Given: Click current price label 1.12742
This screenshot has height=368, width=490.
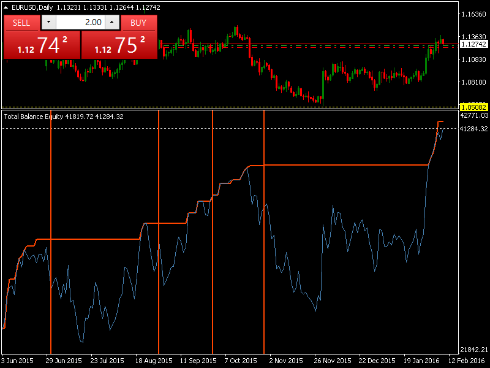Looking at the screenshot, I should [x=473, y=44].
